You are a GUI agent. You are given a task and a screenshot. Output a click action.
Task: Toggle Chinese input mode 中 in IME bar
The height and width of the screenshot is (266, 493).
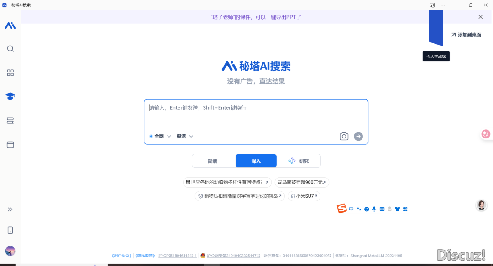(x=351, y=209)
